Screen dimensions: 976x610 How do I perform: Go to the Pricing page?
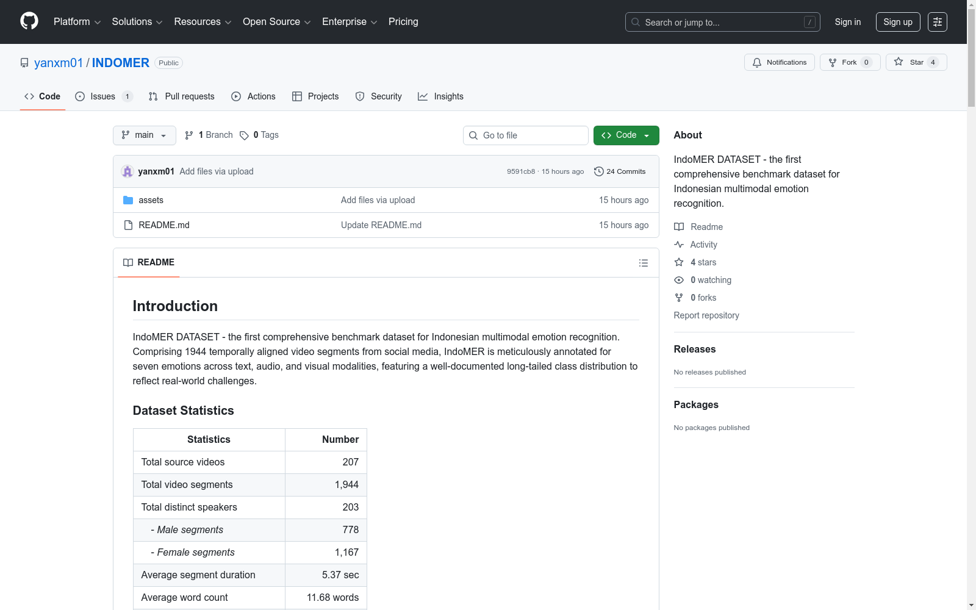403,22
